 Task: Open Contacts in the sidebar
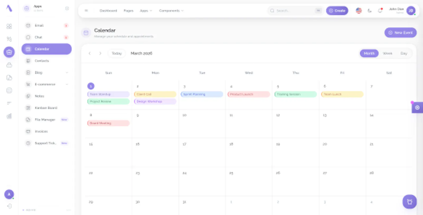pyautogui.click(x=47, y=61)
